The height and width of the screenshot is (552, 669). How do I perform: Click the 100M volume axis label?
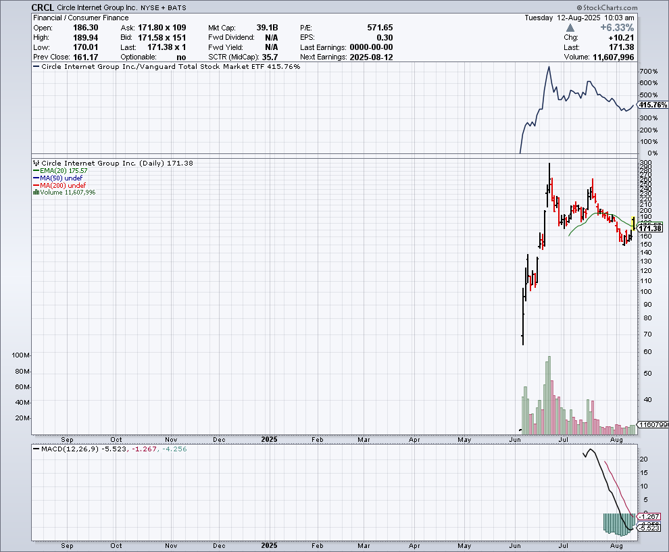pos(21,355)
